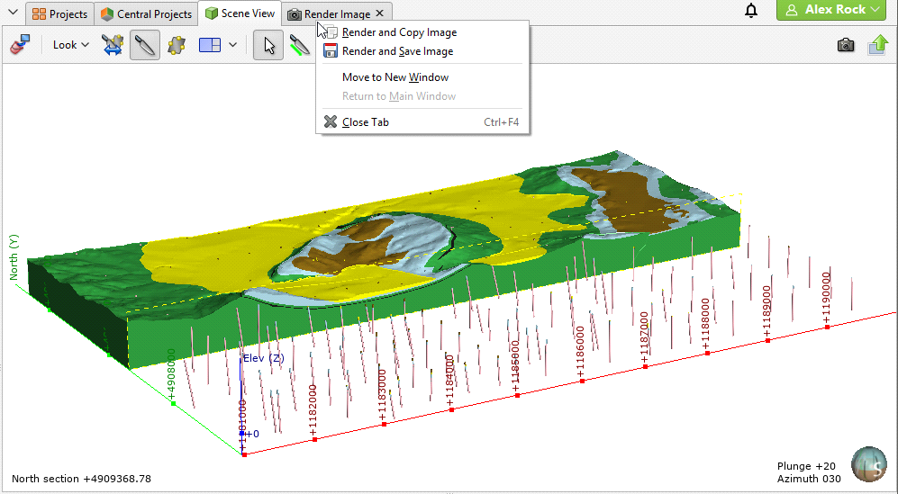Expand the view layout dropdown arrow
The width and height of the screenshot is (898, 494).
pos(233,44)
